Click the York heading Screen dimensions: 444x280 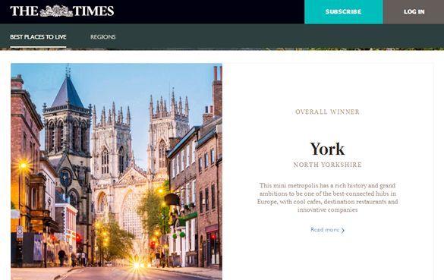pos(327,149)
